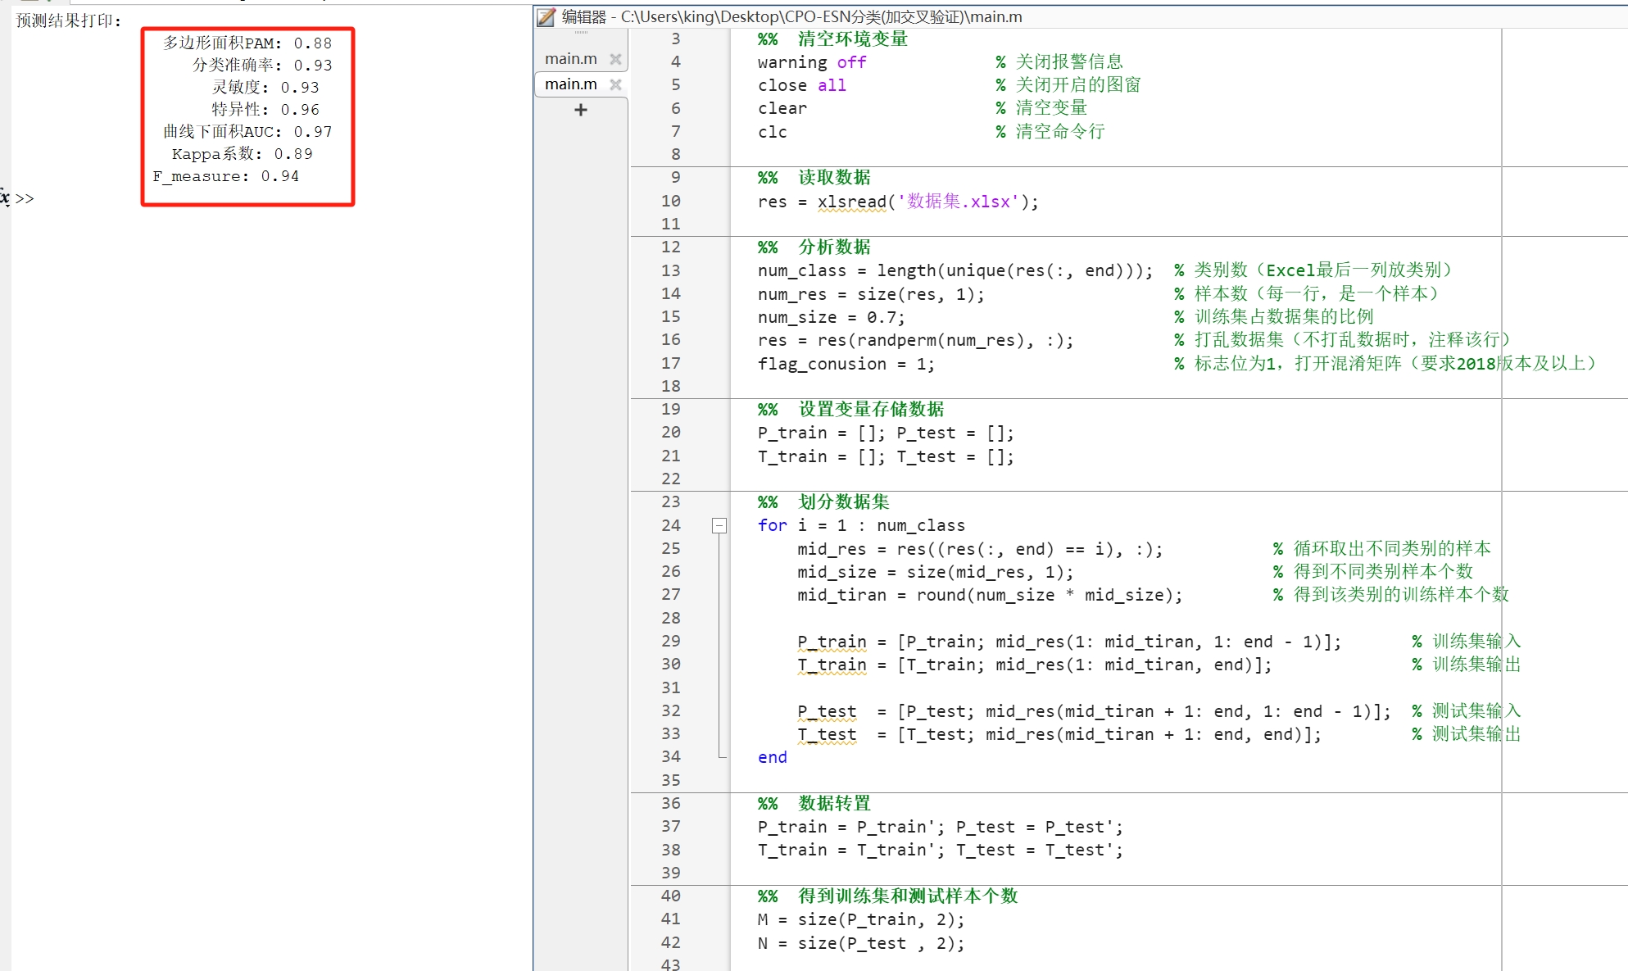
Task: Click the xlsread function call text
Action: click(851, 202)
